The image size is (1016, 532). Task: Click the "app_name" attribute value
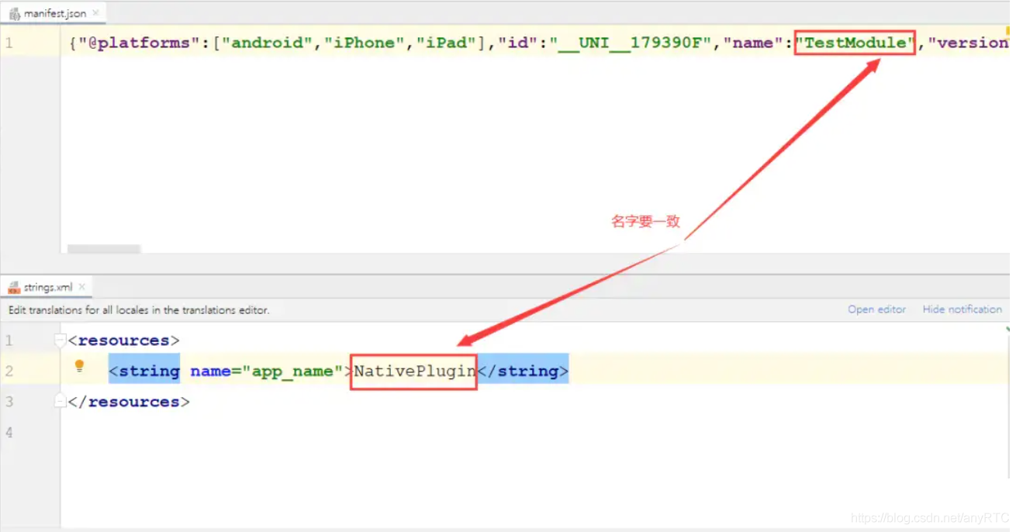(x=292, y=371)
